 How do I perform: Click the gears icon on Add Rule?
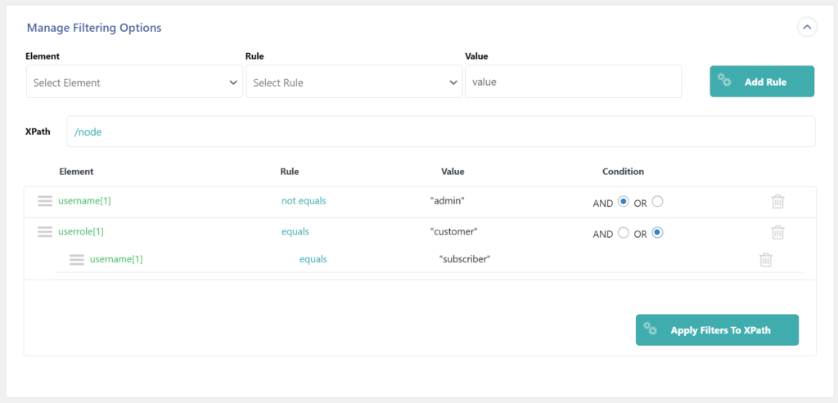pos(724,81)
